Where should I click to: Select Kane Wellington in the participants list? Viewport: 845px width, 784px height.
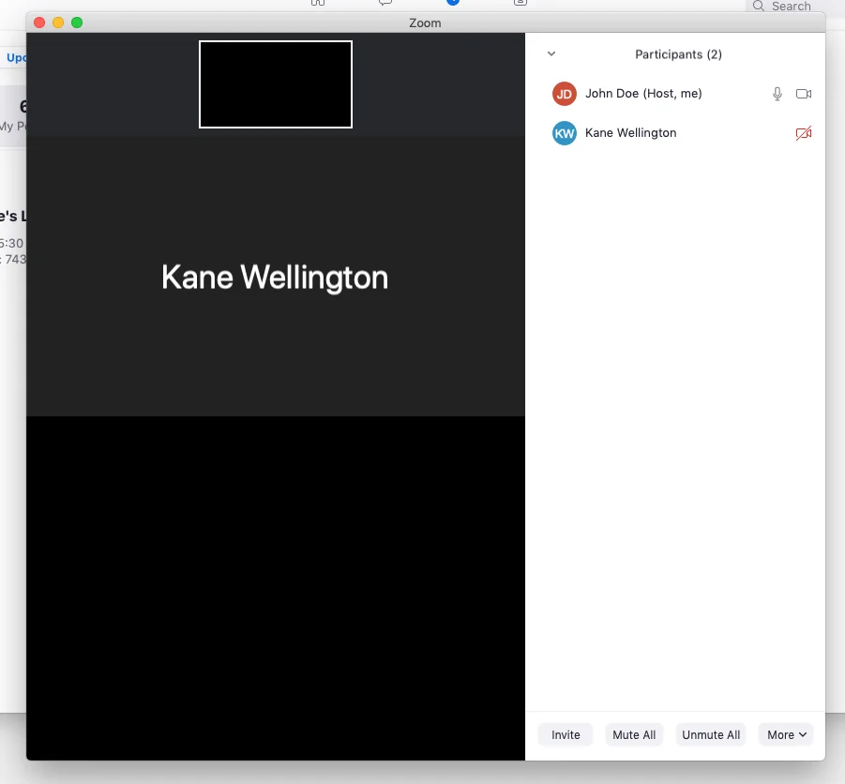pos(675,133)
